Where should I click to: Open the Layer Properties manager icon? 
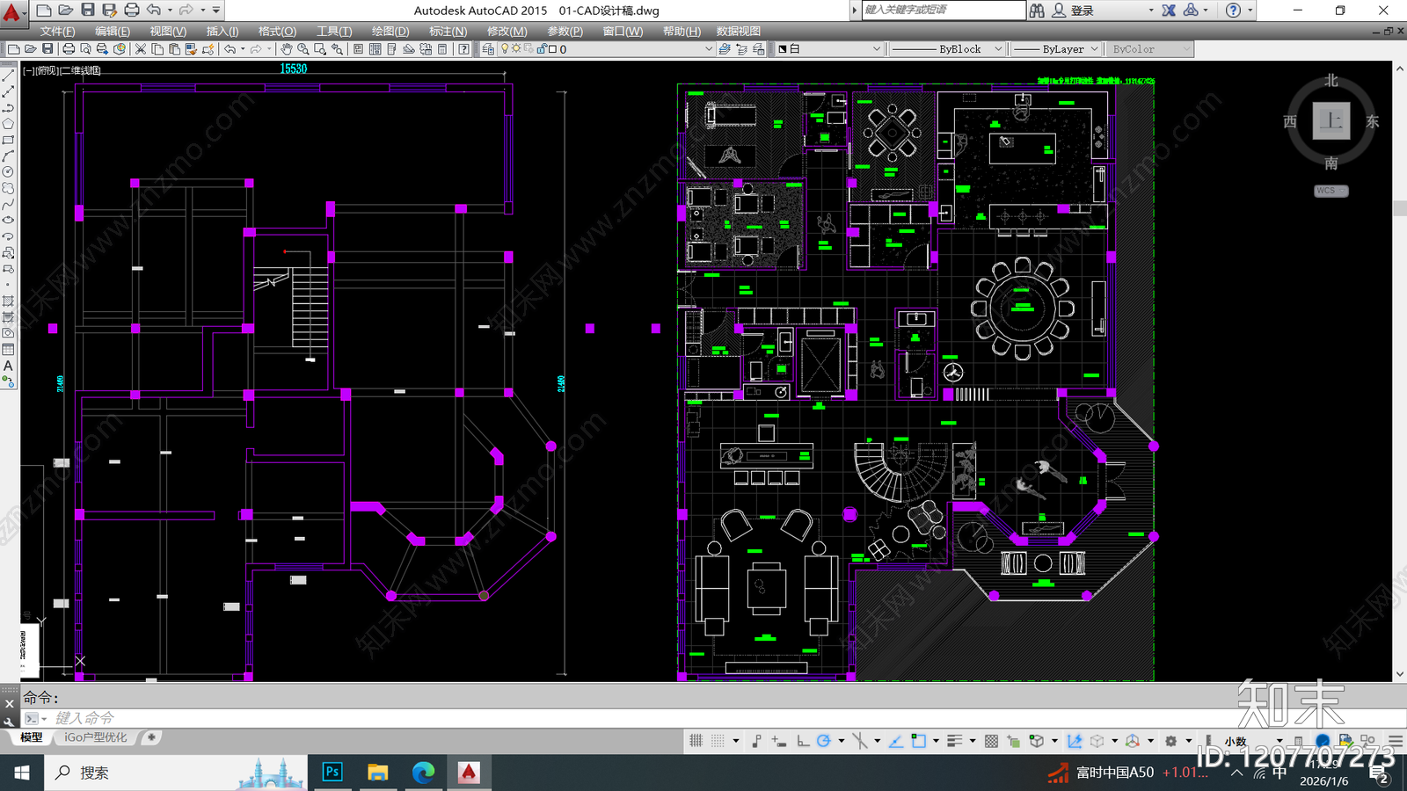(489, 49)
